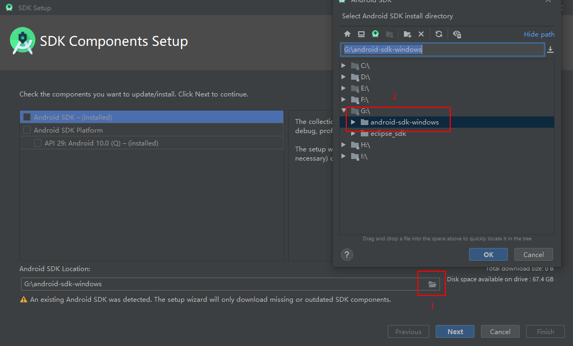Viewport: 573px width, 346px height.
Task: Expand the android-sdk-windows folder
Action: click(353, 122)
